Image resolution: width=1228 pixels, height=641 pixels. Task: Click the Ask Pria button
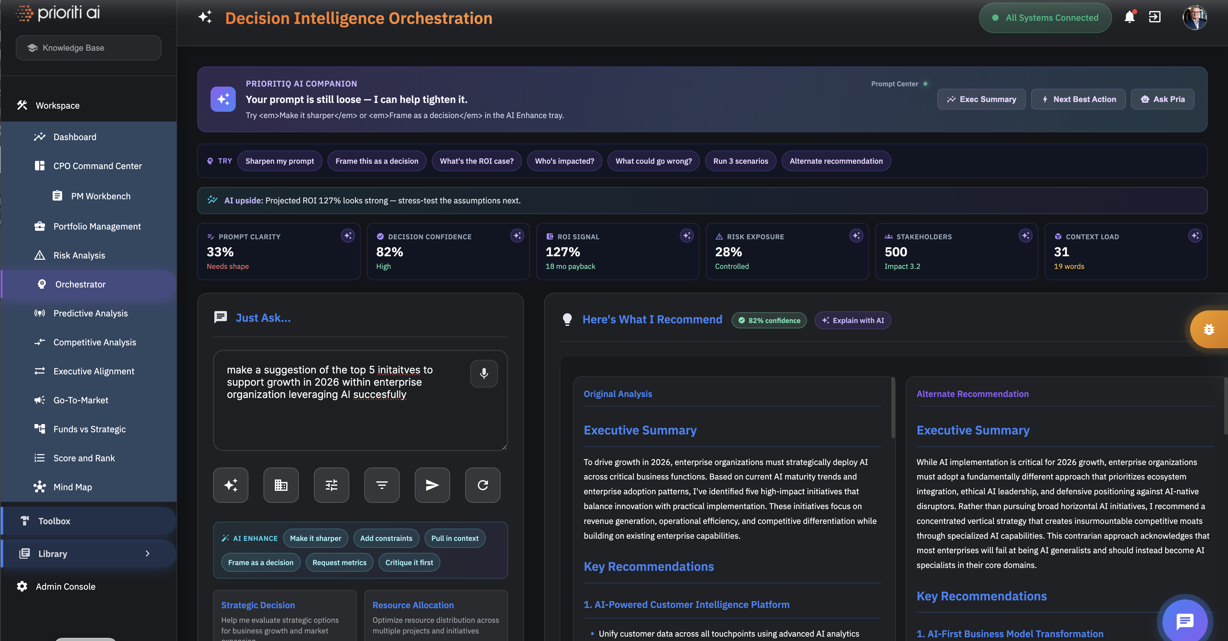1162,99
